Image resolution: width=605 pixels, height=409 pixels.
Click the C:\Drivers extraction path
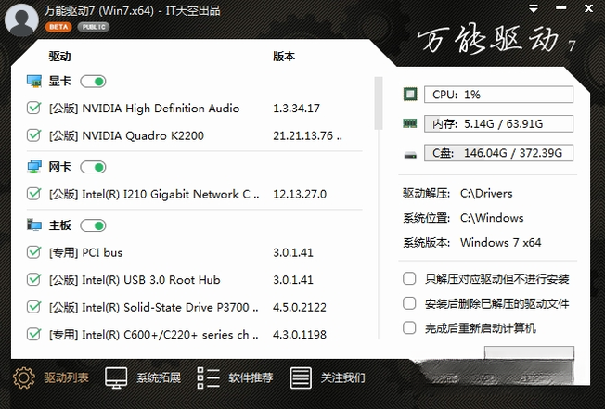(486, 193)
